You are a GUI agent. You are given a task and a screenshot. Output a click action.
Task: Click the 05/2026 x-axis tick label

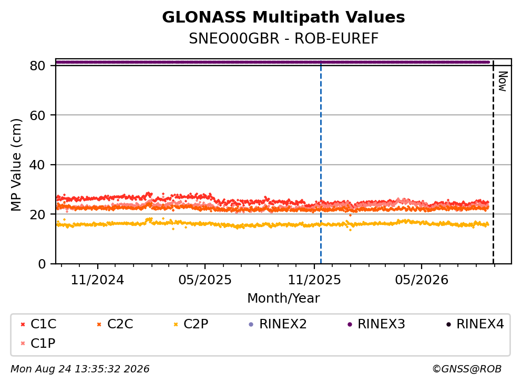pyautogui.click(x=422, y=280)
